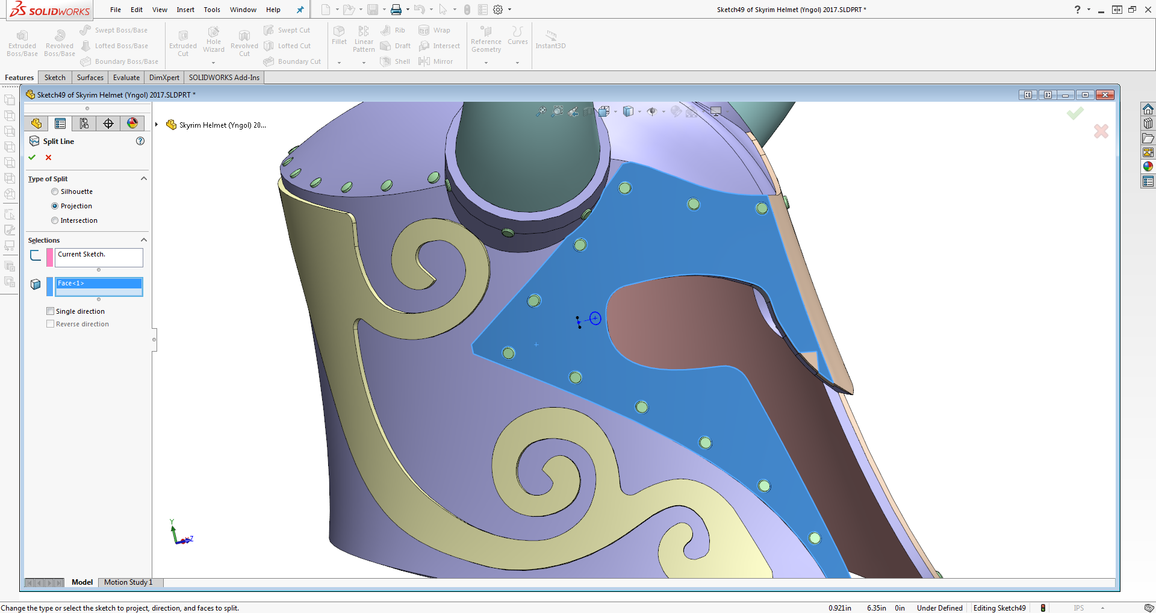Click the Zoom to Area icon

[x=558, y=111]
